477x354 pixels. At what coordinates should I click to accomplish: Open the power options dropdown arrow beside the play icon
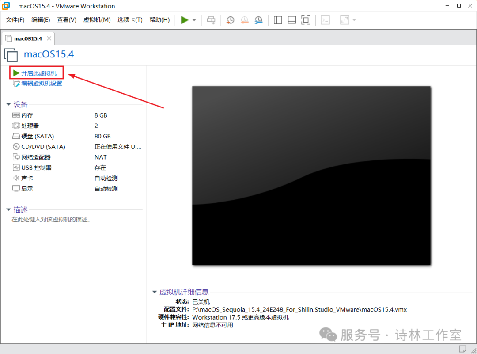pos(194,20)
